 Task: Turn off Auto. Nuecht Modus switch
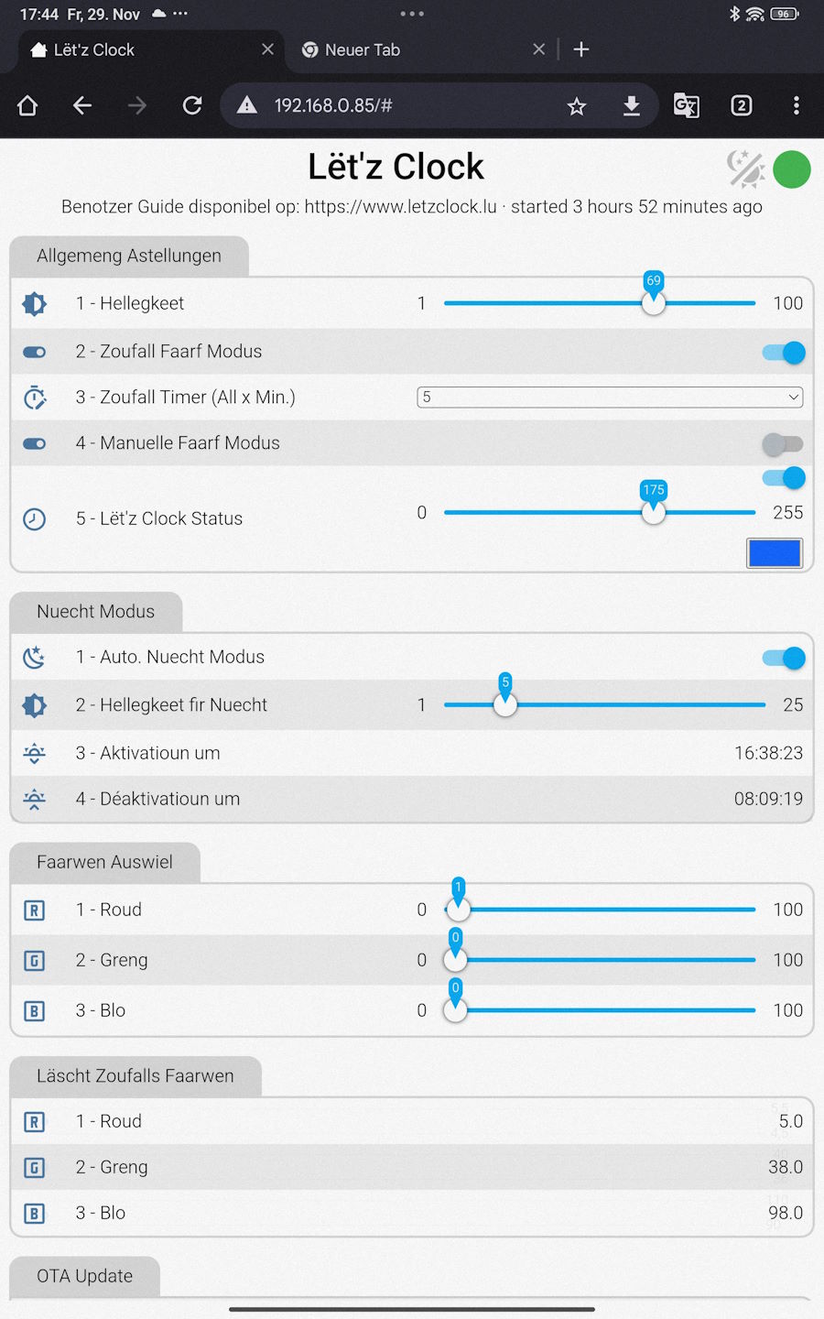[784, 658]
